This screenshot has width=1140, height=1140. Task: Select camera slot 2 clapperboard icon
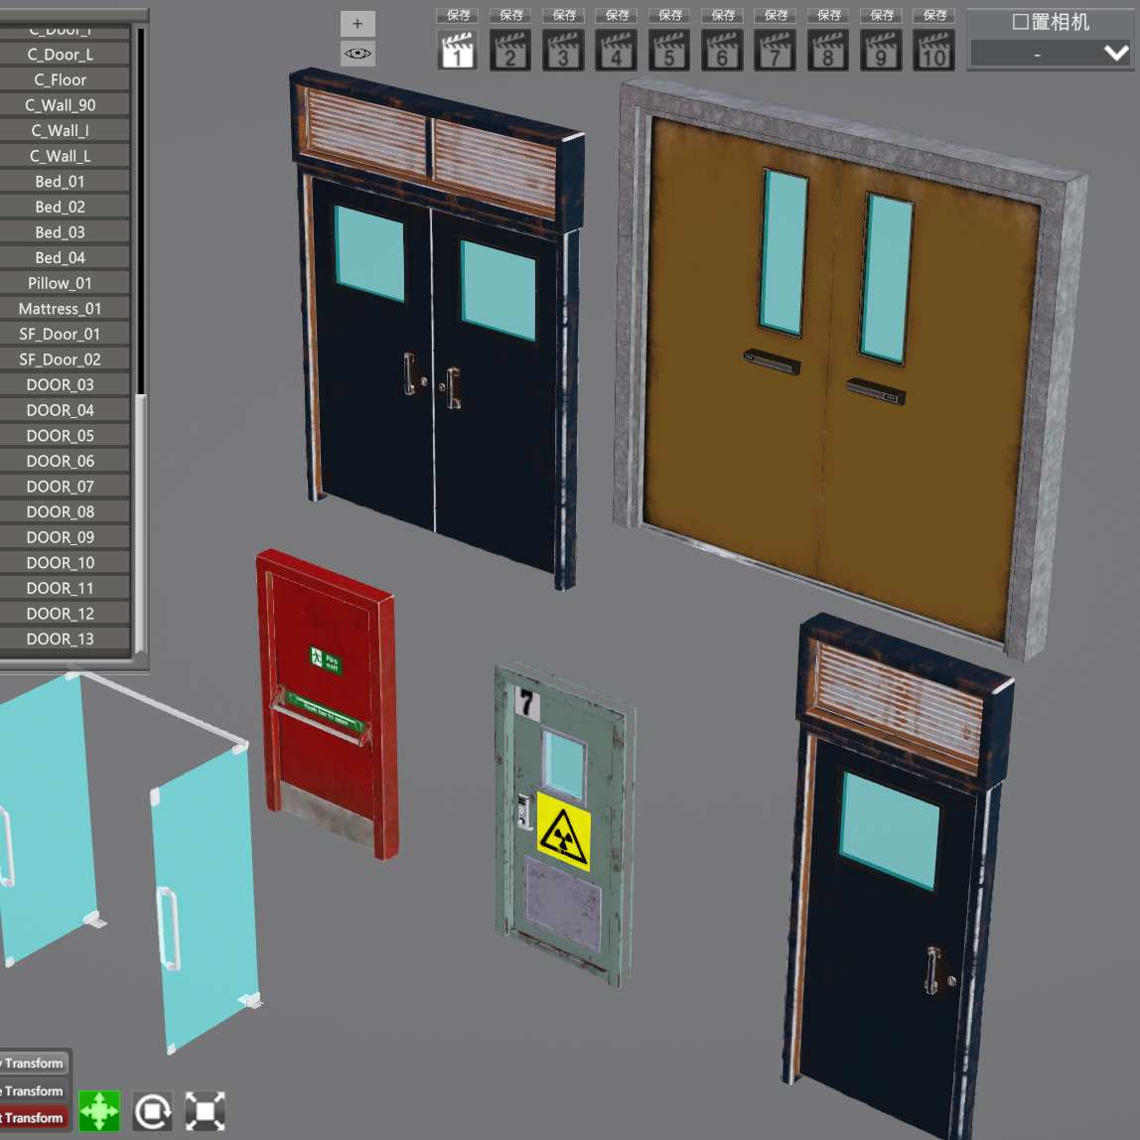(x=510, y=51)
